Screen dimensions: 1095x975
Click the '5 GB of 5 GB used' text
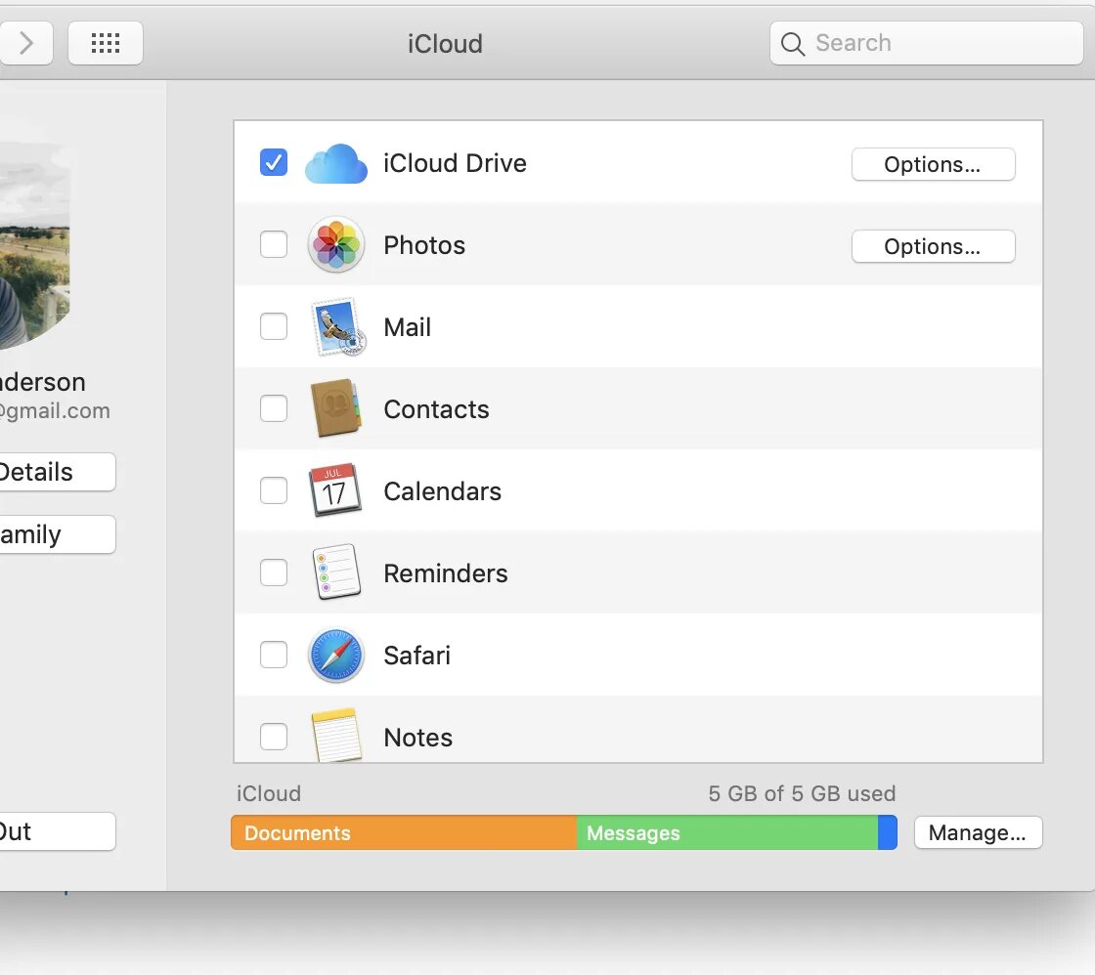[802, 793]
